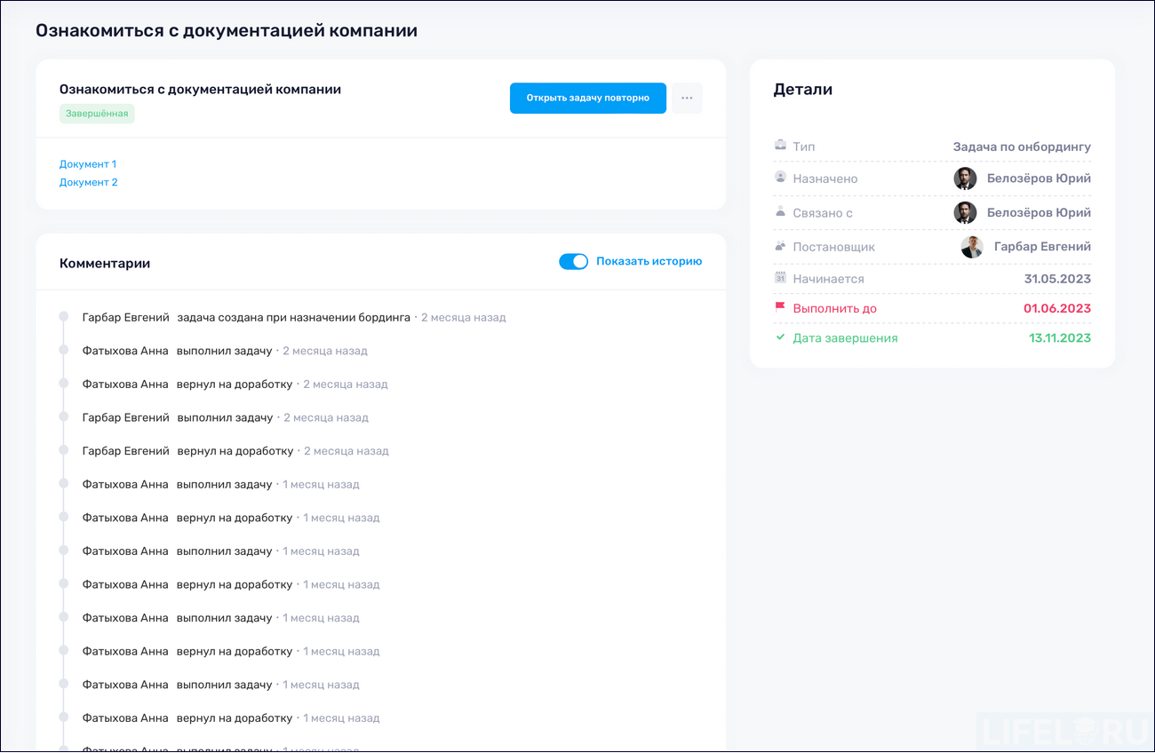Click the «Открыть задачу повторно» button
Screen dimensions: 1155x753
587,98
